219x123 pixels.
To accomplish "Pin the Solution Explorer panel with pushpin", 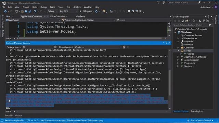I will (208, 17).
